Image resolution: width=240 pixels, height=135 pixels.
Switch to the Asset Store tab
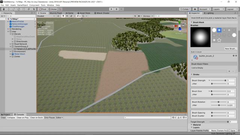(84, 13)
